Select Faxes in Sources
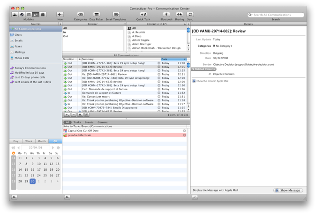Screen dimensions: 316x214 coord(18,46)
